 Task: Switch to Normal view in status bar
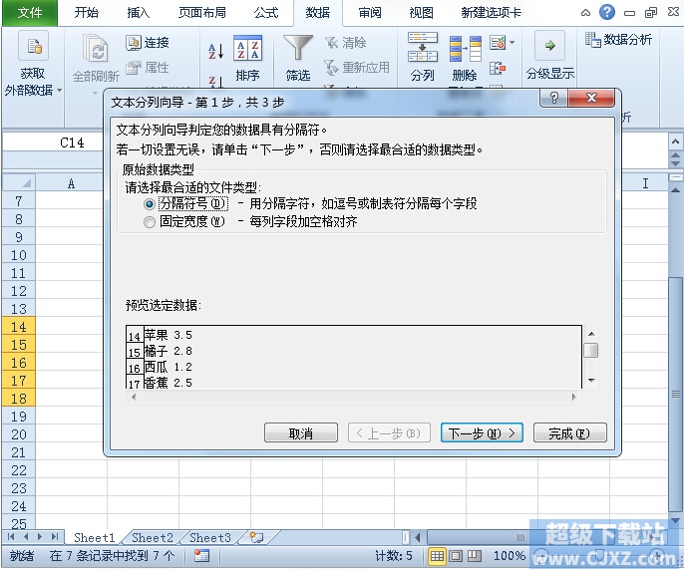(437, 555)
